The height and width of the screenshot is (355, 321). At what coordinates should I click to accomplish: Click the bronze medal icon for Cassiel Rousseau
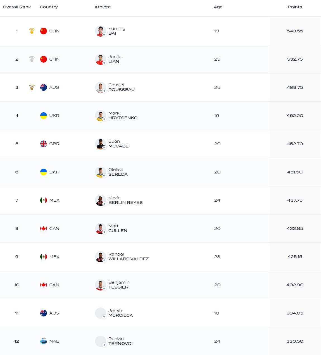tap(32, 87)
